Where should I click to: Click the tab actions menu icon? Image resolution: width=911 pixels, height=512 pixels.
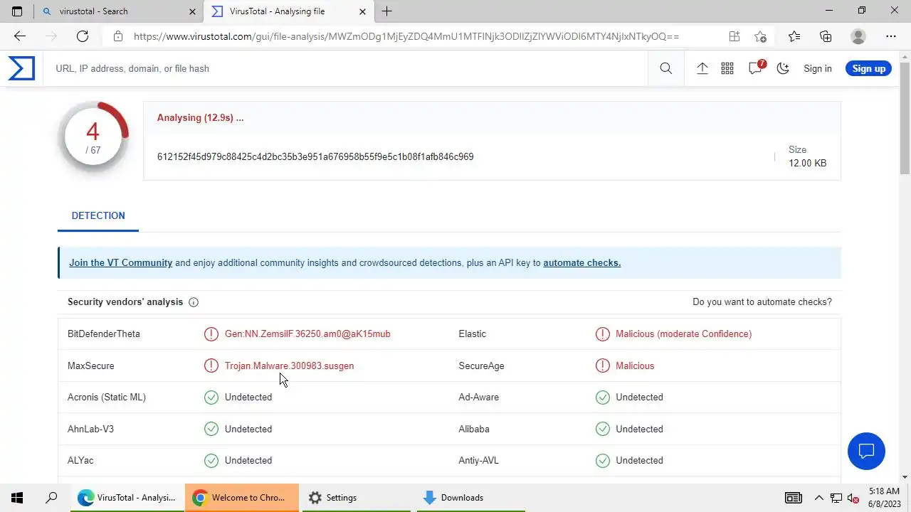point(17,11)
